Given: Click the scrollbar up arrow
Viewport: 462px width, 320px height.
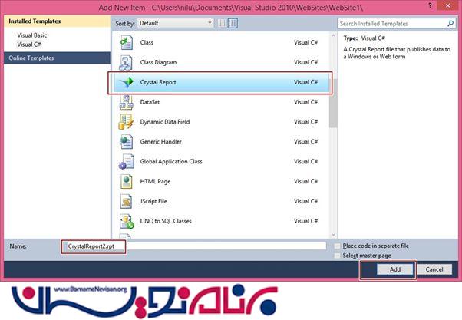Looking at the screenshot, I should click(x=333, y=35).
